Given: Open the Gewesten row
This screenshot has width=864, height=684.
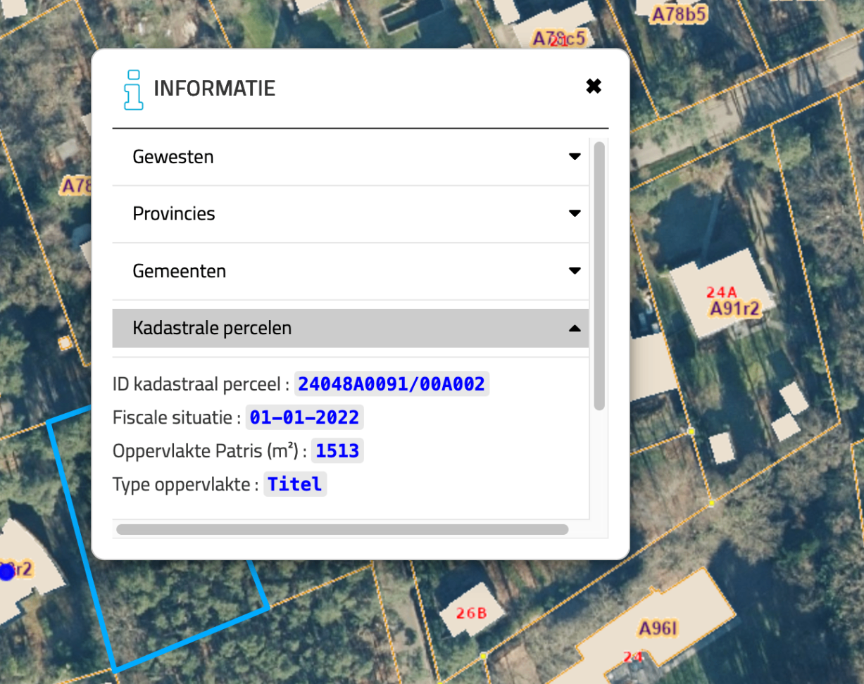Looking at the screenshot, I should (351, 157).
